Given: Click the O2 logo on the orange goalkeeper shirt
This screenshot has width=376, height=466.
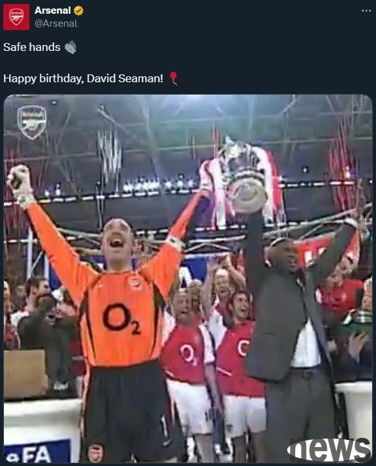Looking at the screenshot, I should tap(121, 318).
